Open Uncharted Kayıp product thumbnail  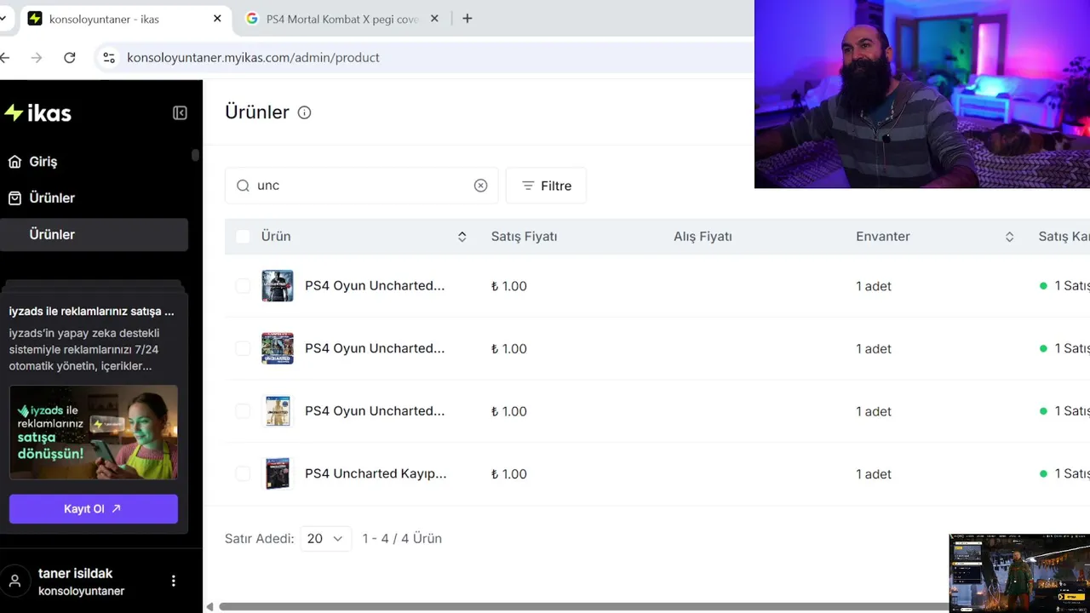[x=278, y=473]
